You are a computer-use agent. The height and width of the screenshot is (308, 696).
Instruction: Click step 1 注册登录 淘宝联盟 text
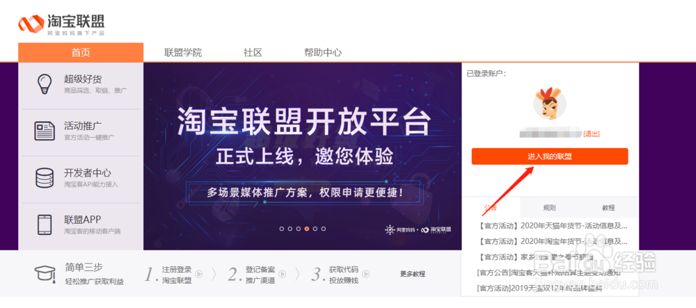click(x=177, y=275)
